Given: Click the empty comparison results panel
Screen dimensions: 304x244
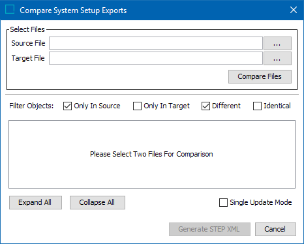Looking at the screenshot, I should 152,154.
